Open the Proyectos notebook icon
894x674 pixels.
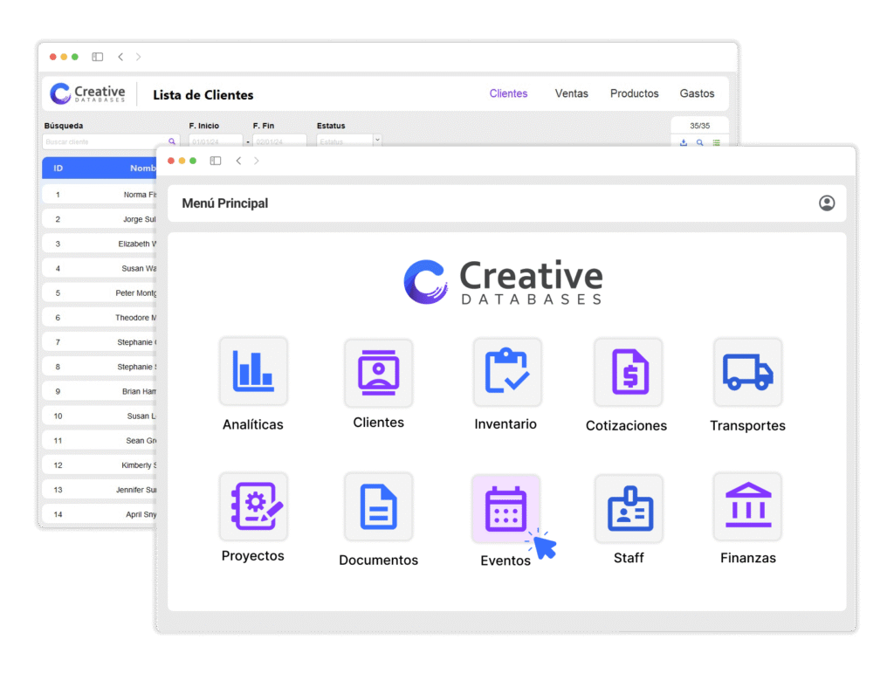(253, 506)
